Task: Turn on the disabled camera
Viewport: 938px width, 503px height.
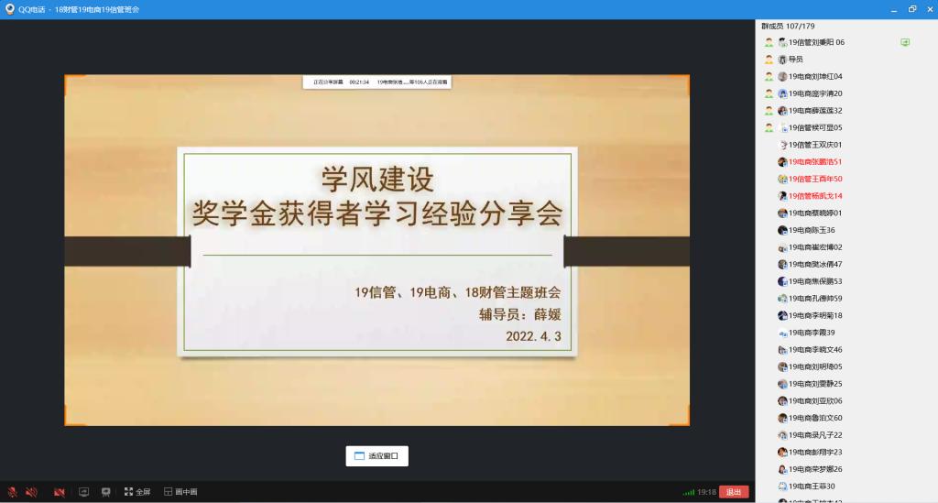Action: pos(59,492)
